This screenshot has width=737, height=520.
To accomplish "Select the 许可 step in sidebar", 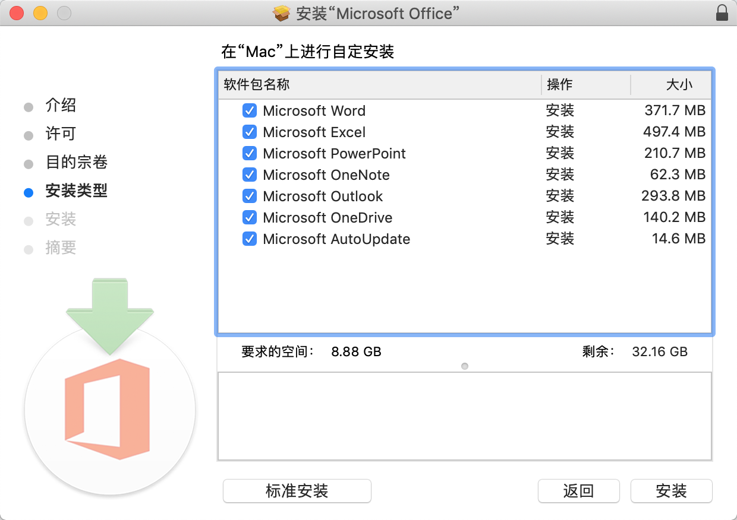I will (x=61, y=134).
